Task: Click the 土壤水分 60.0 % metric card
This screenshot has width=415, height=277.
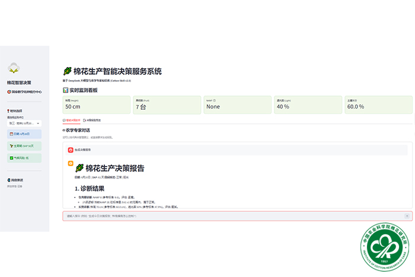Action: 378,105
